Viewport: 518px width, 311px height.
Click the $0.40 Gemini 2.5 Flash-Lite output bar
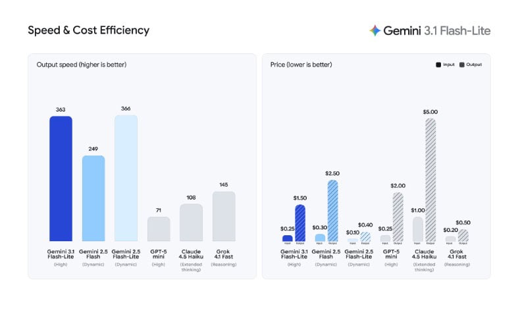pos(365,237)
